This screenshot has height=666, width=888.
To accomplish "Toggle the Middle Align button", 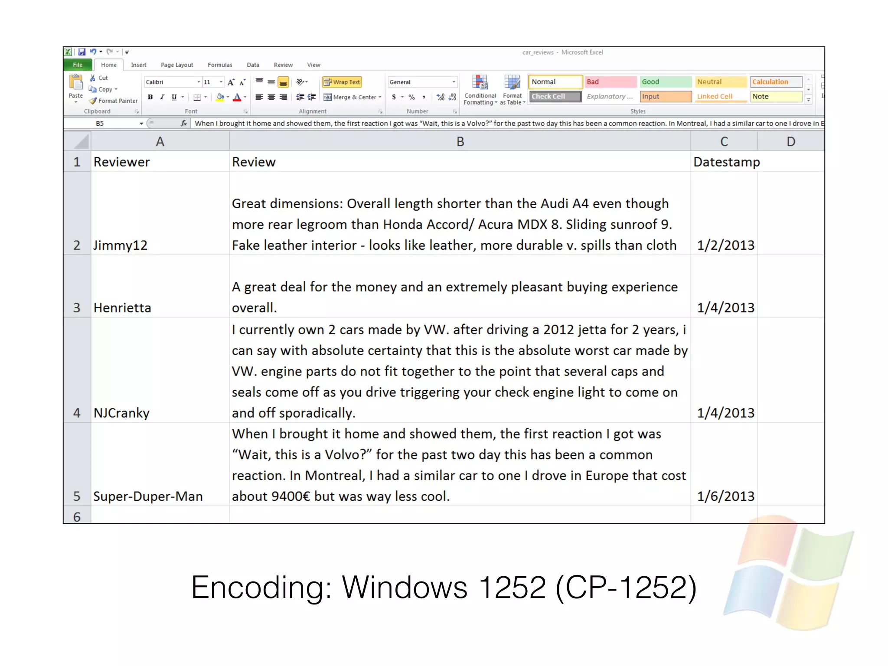I will 271,82.
